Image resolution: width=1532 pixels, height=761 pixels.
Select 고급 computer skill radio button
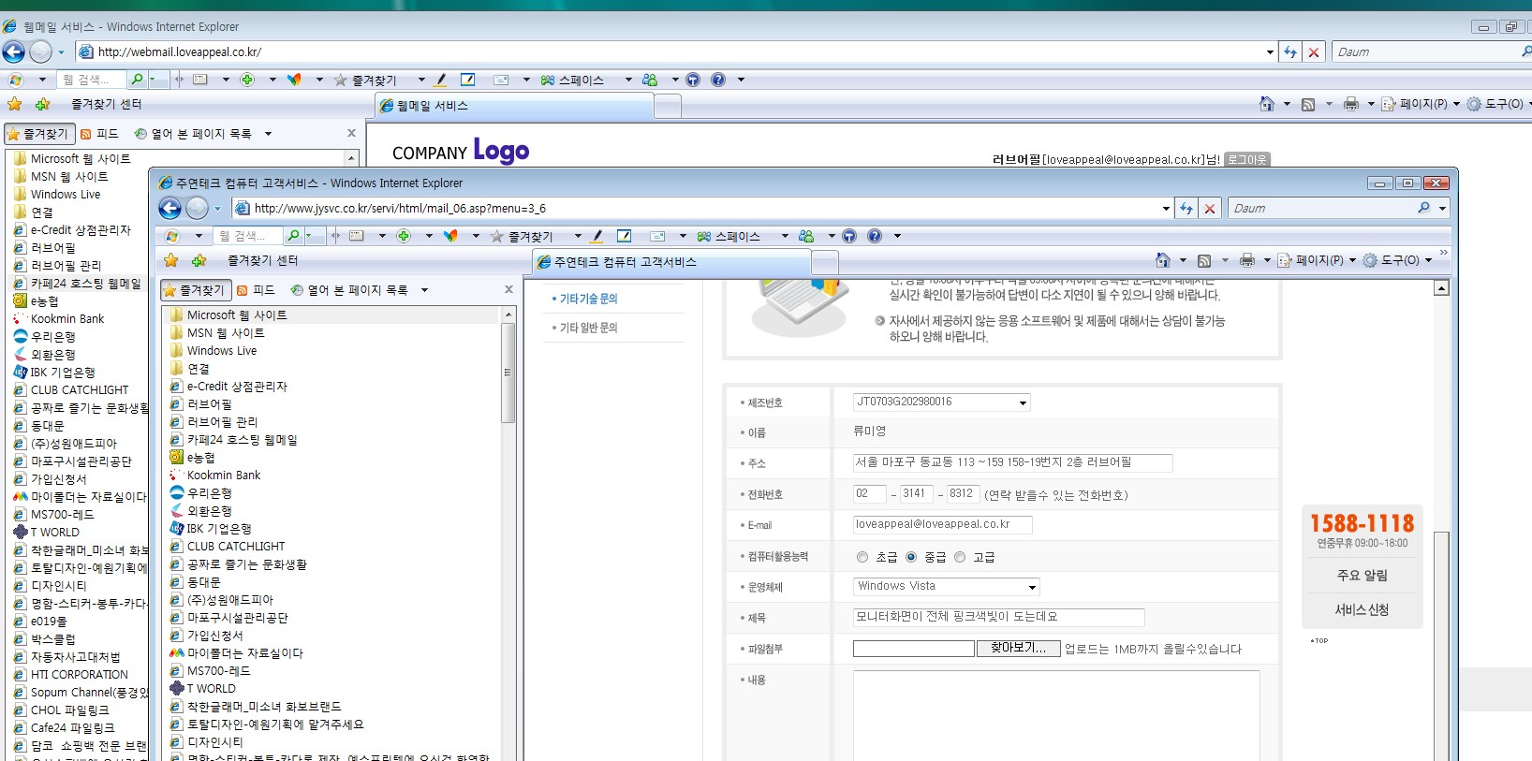960,557
